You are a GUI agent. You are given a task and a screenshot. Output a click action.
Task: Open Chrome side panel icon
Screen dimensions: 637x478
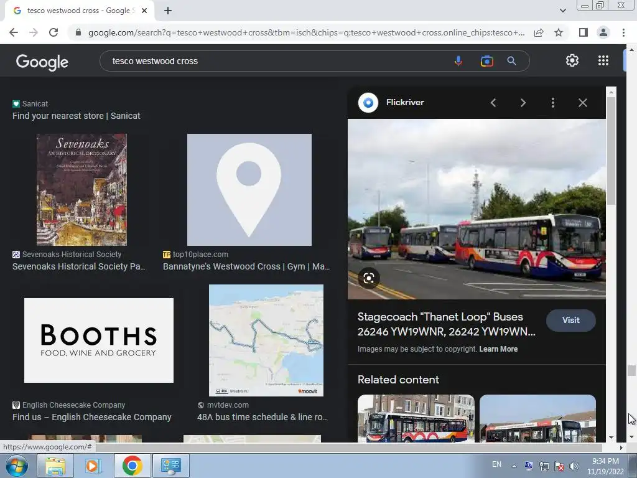click(584, 32)
